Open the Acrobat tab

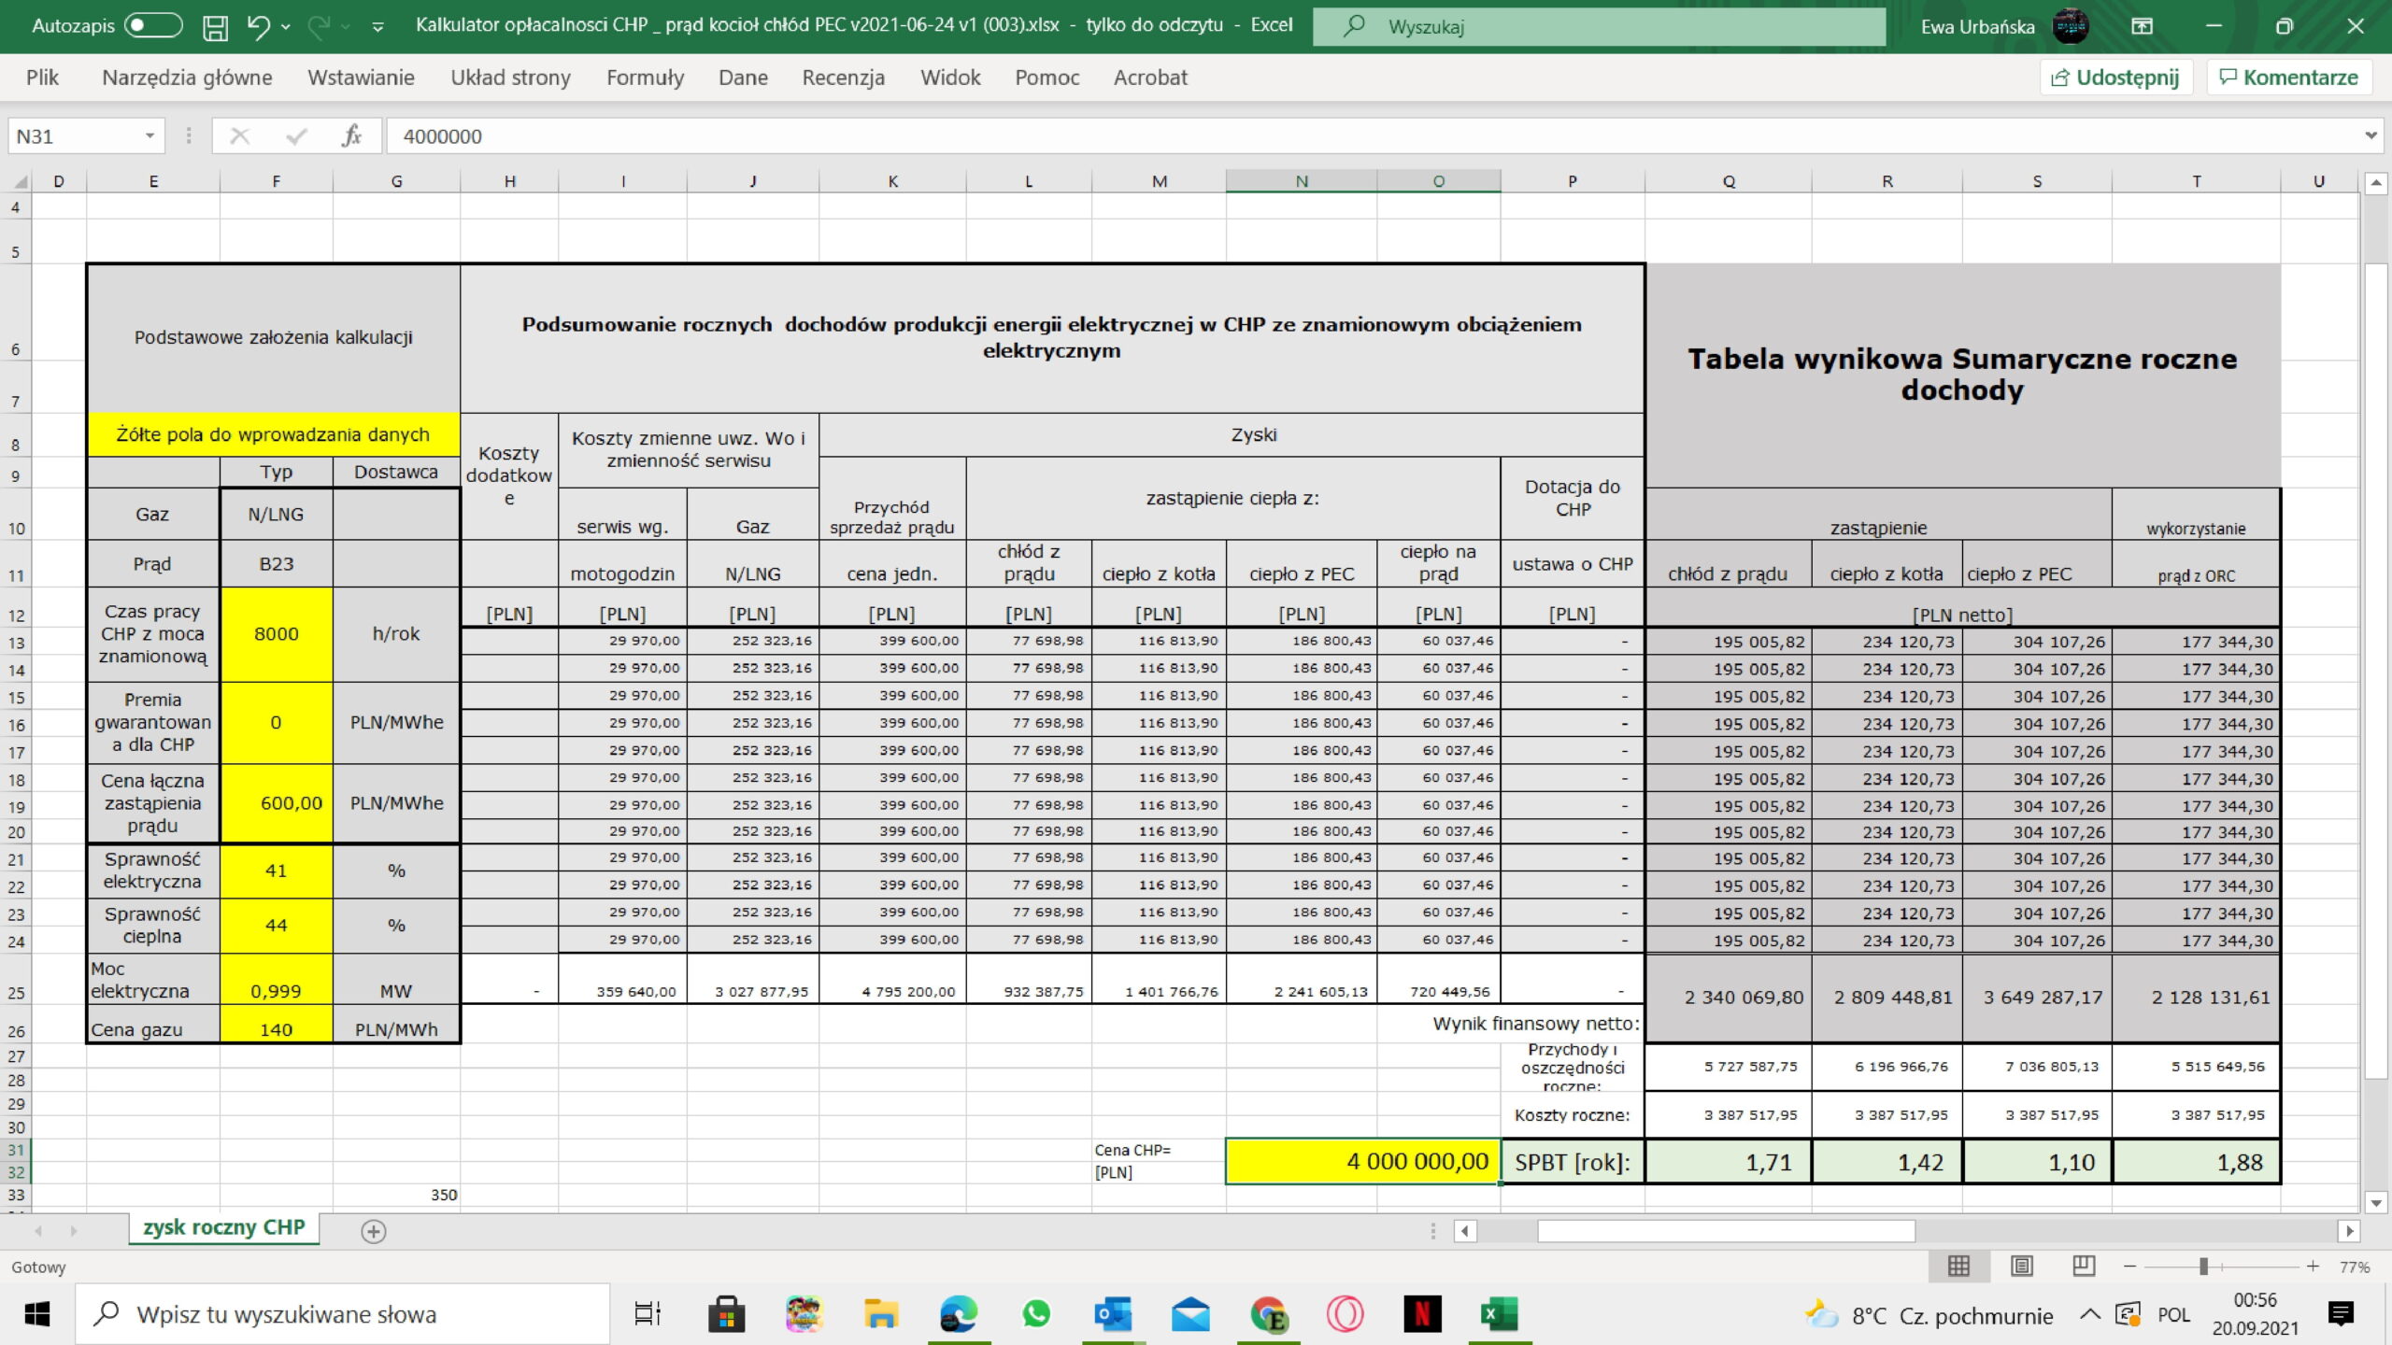click(1150, 78)
